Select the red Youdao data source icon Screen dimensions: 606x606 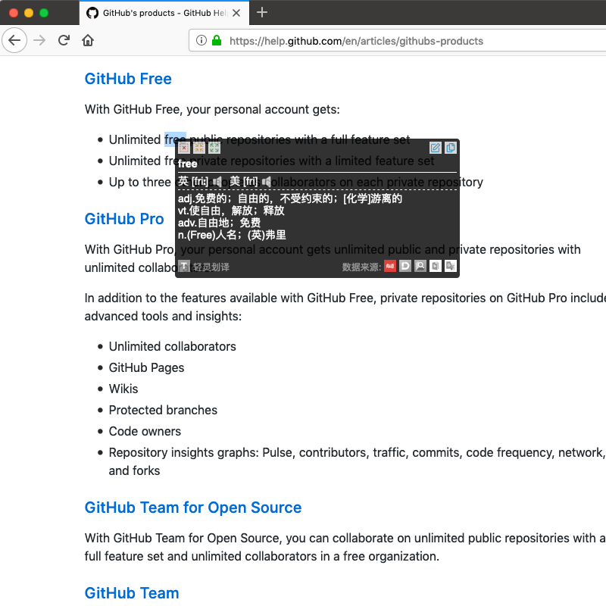point(390,266)
